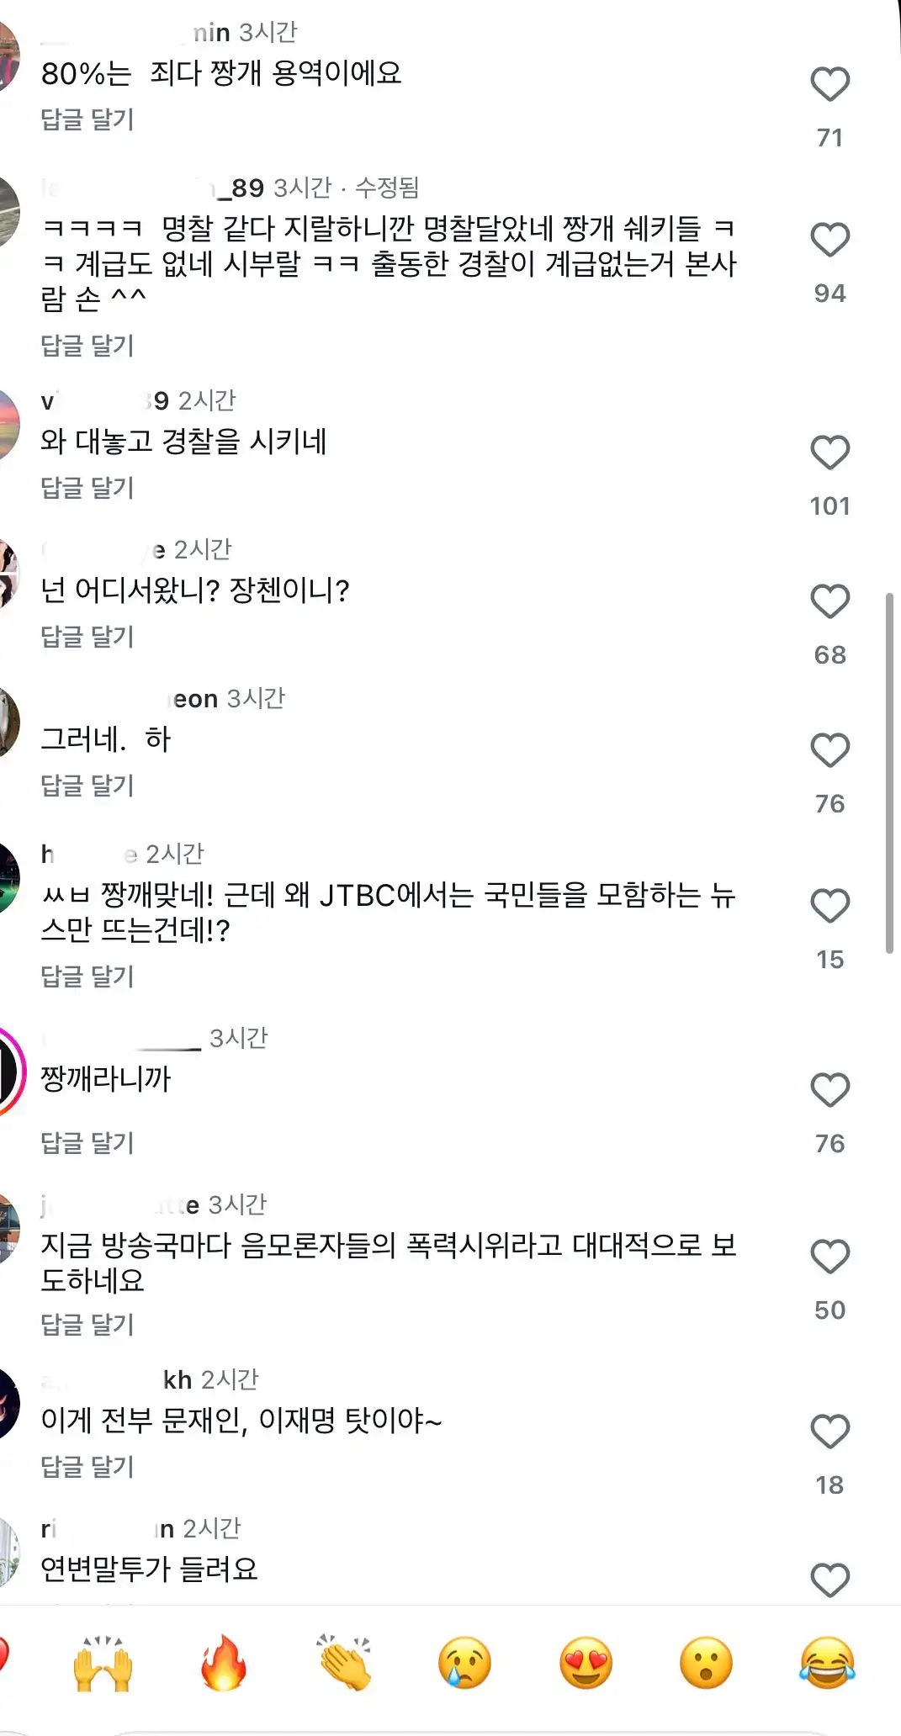The image size is (901, 1736).
Task: Reply to the 이재명 탓이야 comment
Action: (87, 1467)
